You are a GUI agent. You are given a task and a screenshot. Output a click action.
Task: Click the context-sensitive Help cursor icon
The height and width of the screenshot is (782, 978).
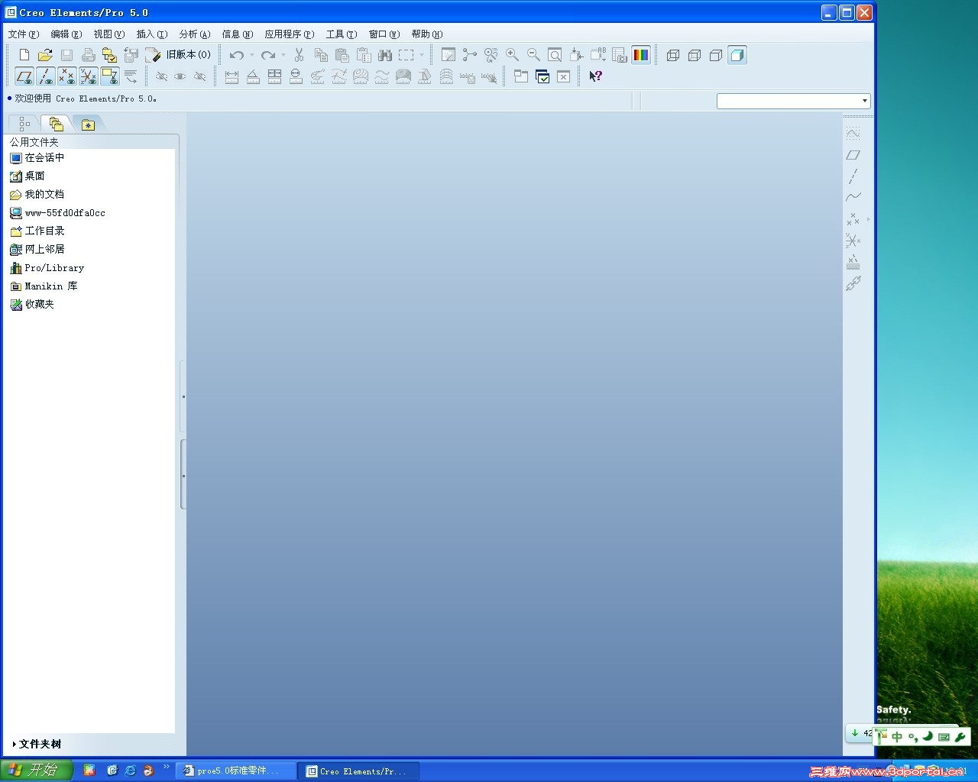(x=596, y=76)
